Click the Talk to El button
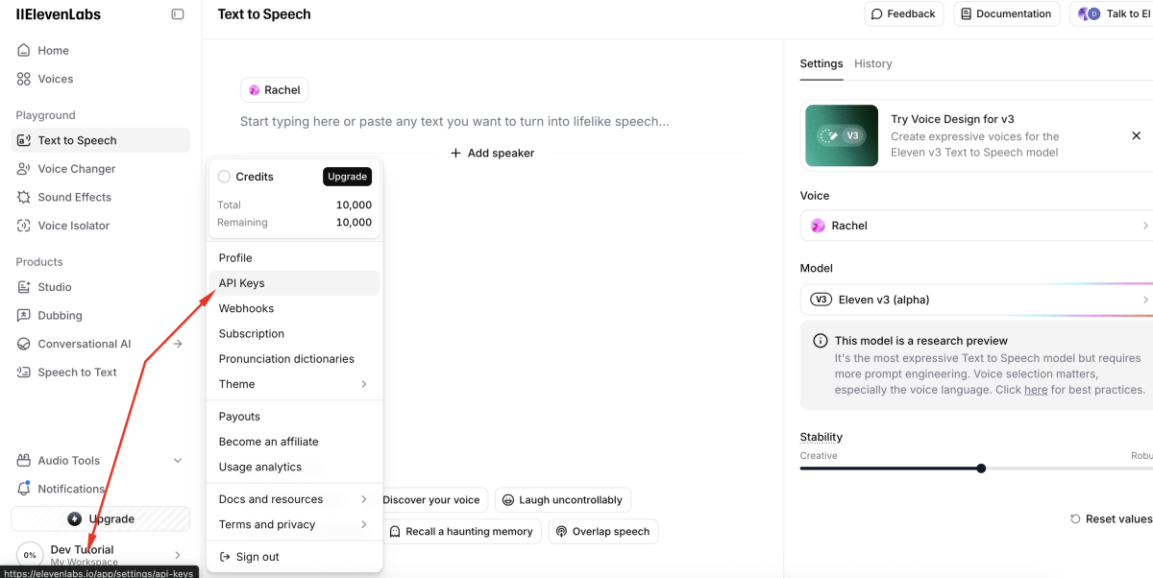This screenshot has height=578, width=1153. point(1113,13)
